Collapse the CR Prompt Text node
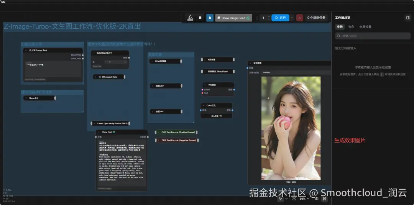Viewport: 414px width, 205px height. 26,50
